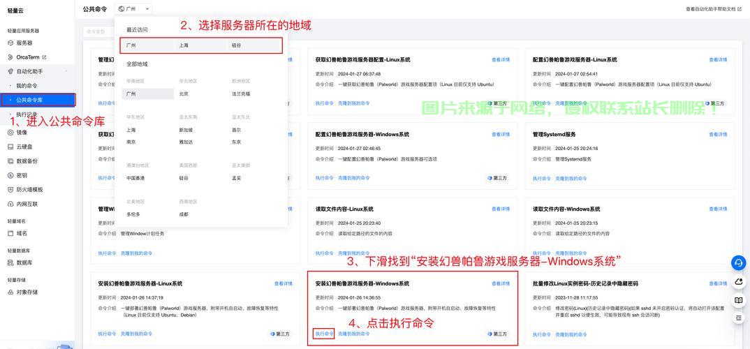Select 东京 region
The image size is (750, 349).
(236, 142)
